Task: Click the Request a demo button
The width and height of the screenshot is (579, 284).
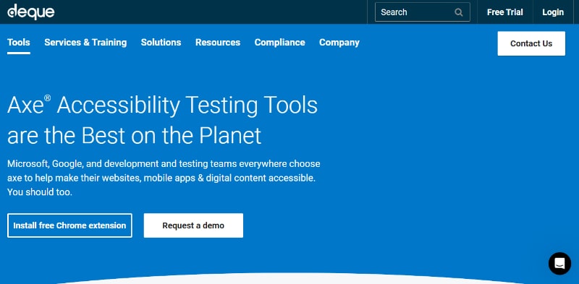Action: click(193, 225)
